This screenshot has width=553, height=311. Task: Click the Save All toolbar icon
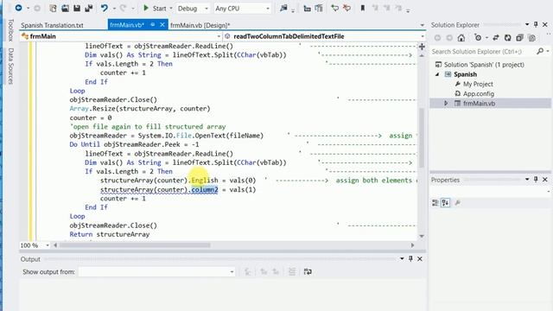pos(88,8)
